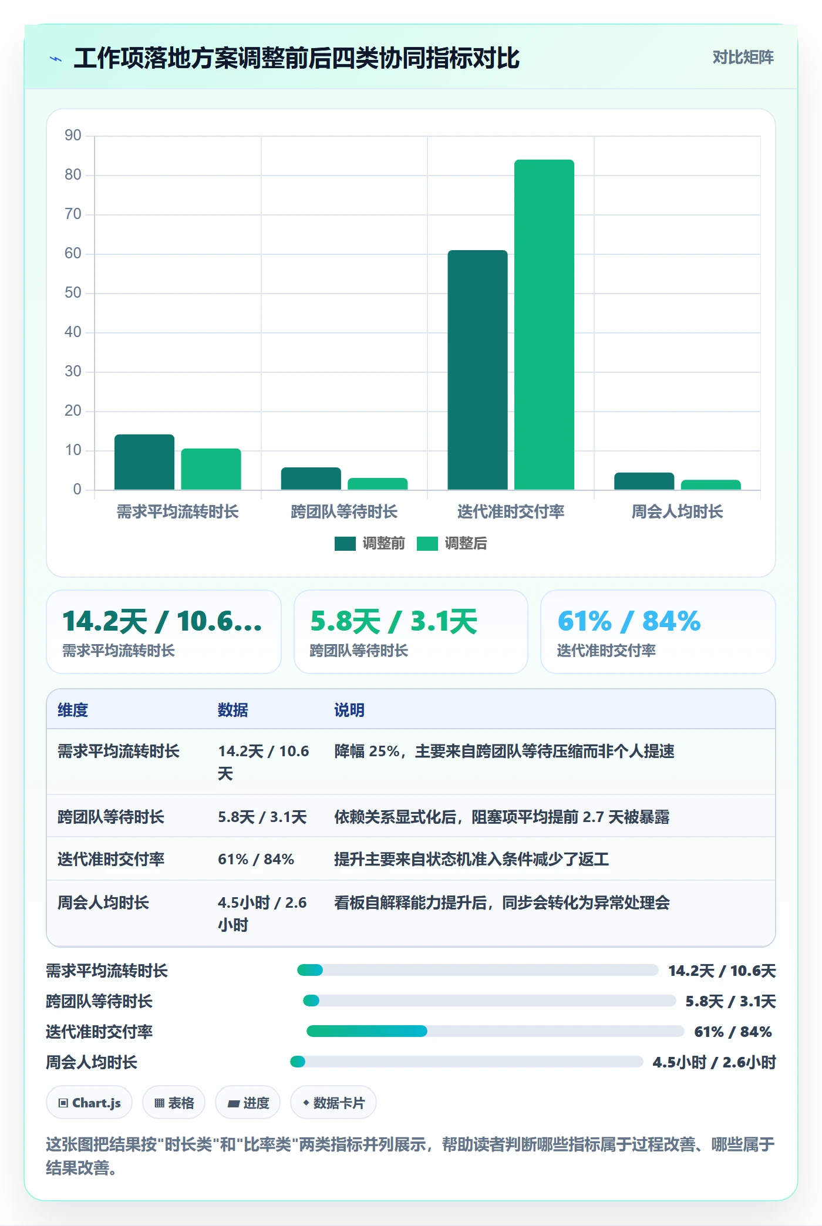Viewport: 822px width, 1226px height.
Task: Select the 数据卡片 tag chip
Action: click(x=333, y=1103)
